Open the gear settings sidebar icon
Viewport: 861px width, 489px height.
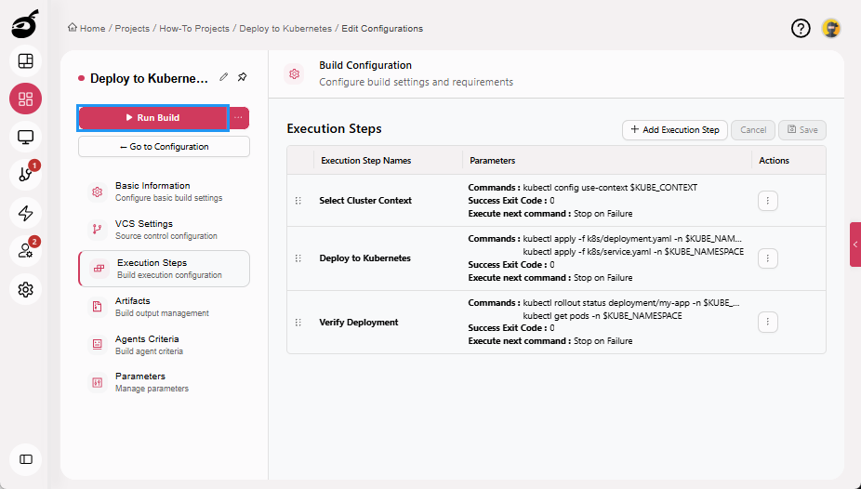pos(25,289)
